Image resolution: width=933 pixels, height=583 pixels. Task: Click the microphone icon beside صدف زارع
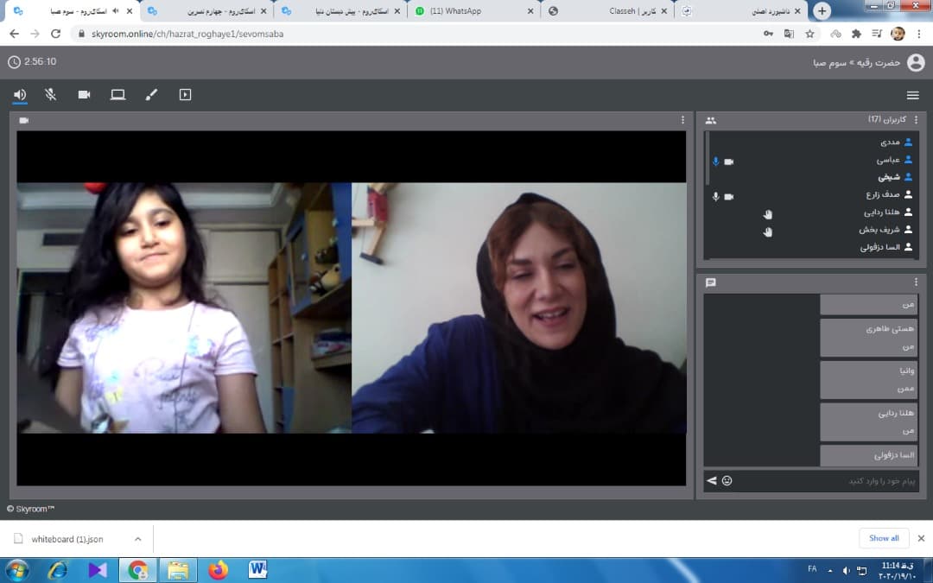pos(716,197)
